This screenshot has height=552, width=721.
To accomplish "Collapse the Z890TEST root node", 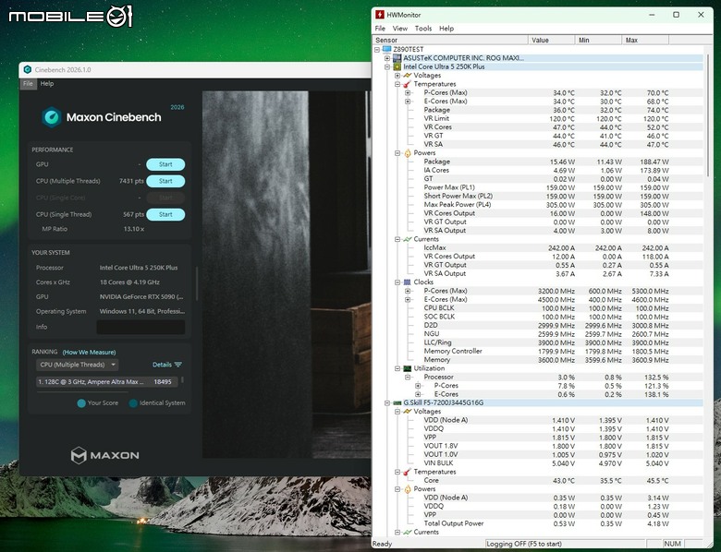I will coord(377,50).
